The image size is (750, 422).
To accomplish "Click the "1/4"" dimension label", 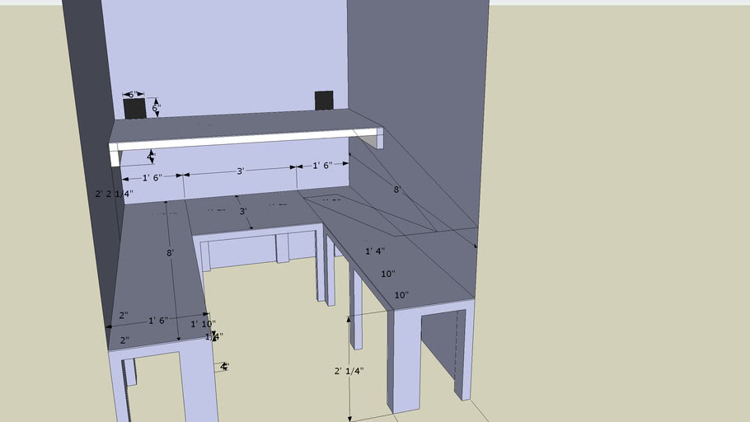I will coord(214,336).
